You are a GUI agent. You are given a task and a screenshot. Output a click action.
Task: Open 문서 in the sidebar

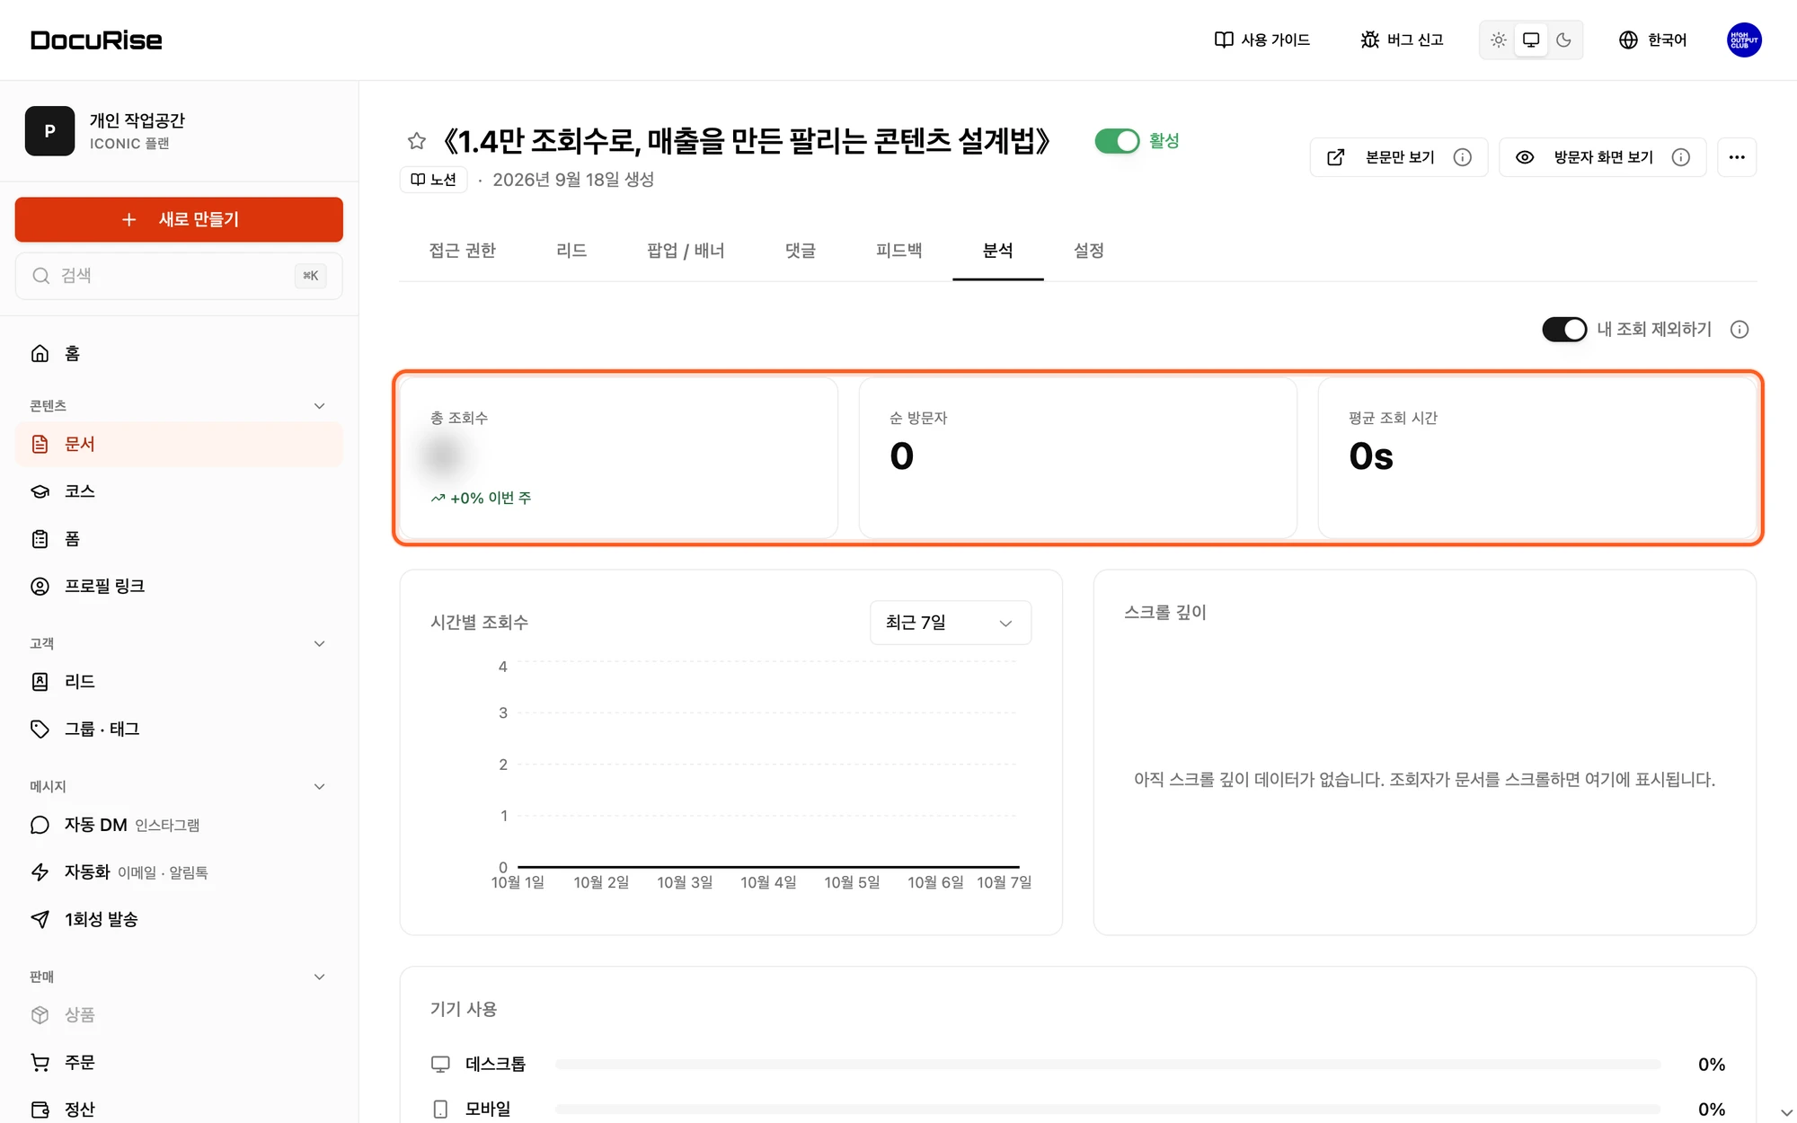pyautogui.click(x=179, y=444)
